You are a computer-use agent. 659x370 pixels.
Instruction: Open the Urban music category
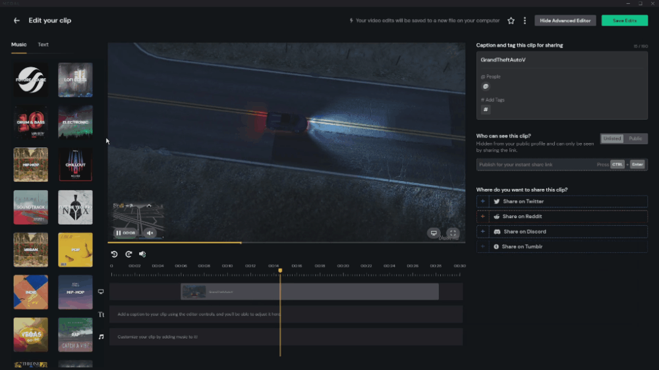coord(31,250)
